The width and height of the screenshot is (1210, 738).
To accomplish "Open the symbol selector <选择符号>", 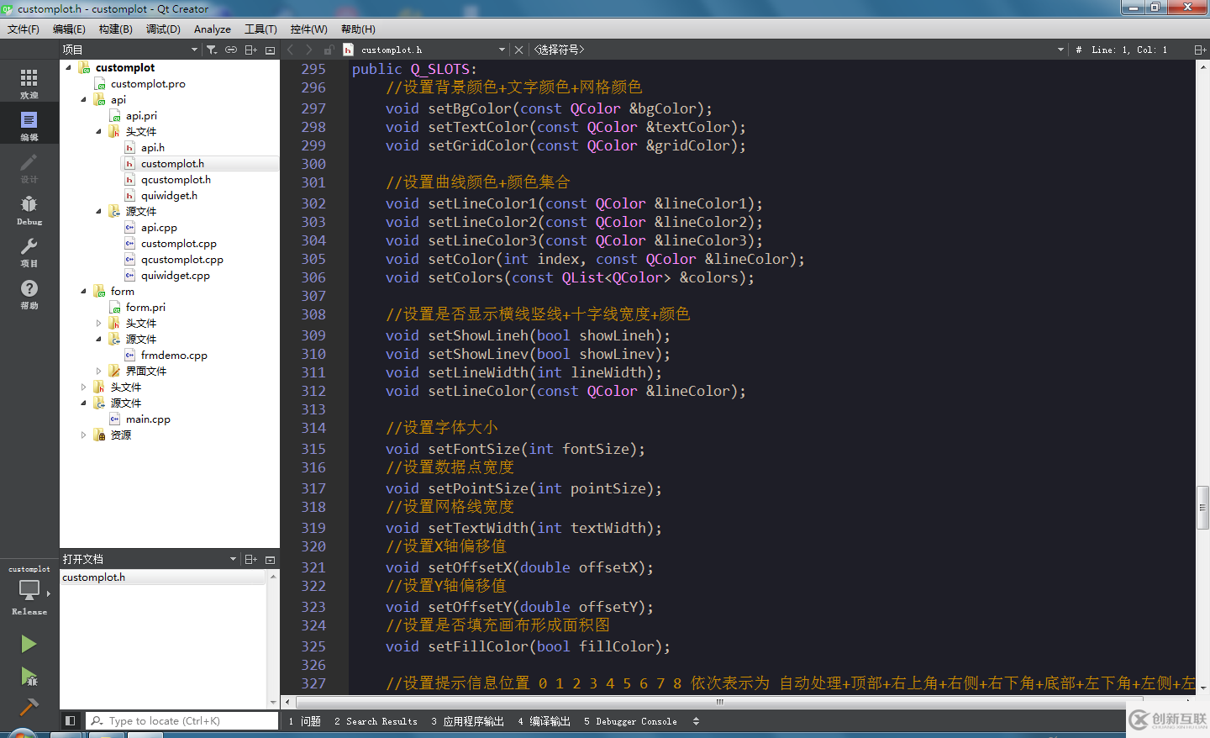I will point(798,50).
